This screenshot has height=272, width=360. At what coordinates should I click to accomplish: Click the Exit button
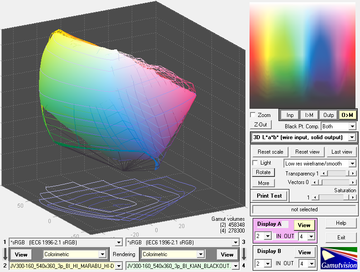click(x=341, y=238)
